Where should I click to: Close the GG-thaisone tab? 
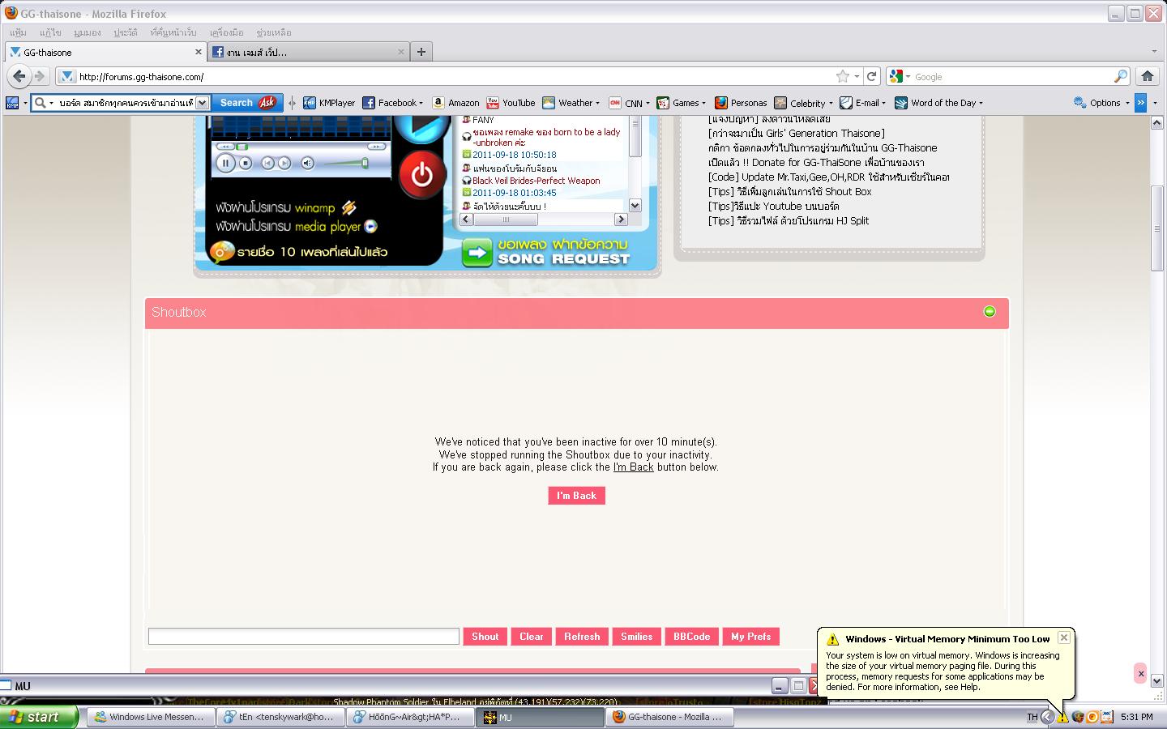coord(198,52)
